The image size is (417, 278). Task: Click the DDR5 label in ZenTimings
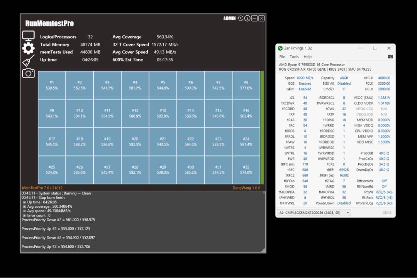386,213
